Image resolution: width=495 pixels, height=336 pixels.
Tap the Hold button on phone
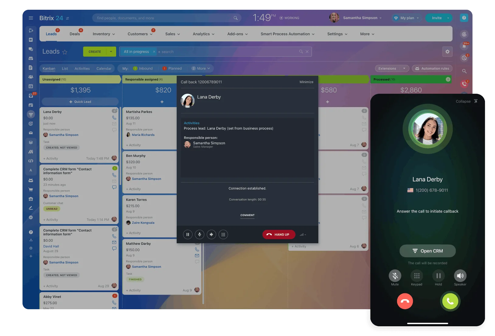click(438, 276)
